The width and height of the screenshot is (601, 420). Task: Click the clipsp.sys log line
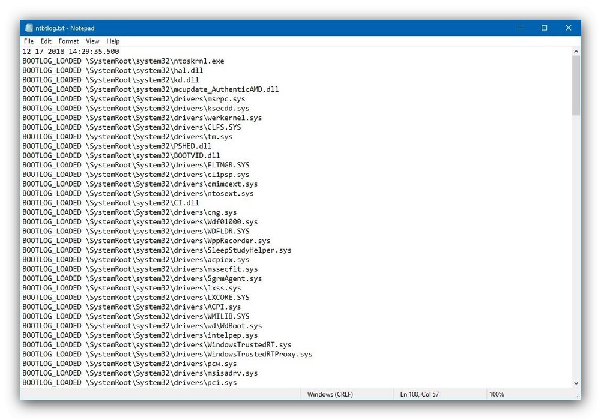click(136, 174)
